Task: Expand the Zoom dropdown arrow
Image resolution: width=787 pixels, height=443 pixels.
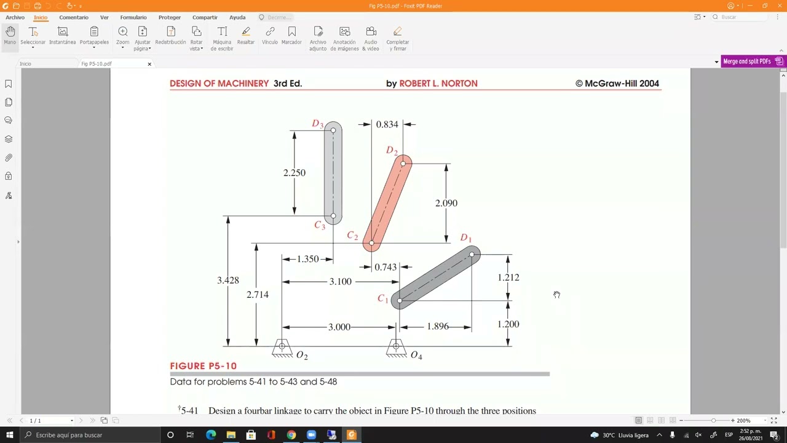Action: pyautogui.click(x=122, y=47)
